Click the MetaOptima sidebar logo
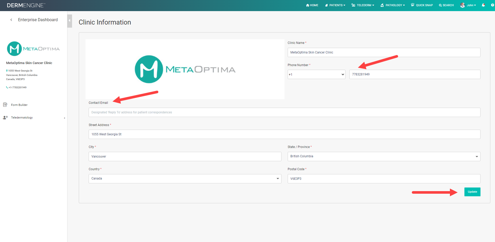This screenshot has height=242, width=495. click(33, 49)
